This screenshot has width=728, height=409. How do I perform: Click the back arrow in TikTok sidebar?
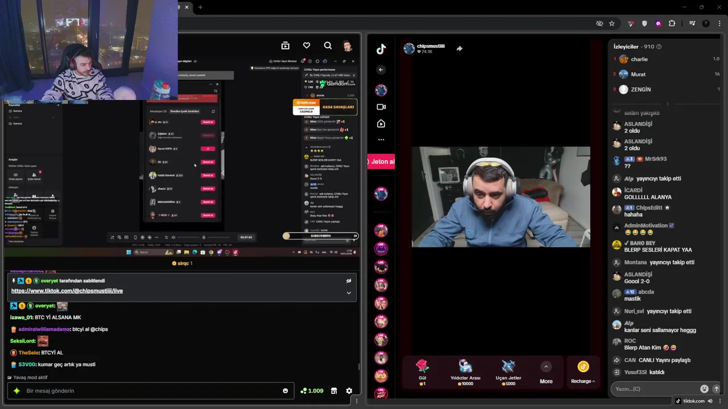[x=381, y=70]
